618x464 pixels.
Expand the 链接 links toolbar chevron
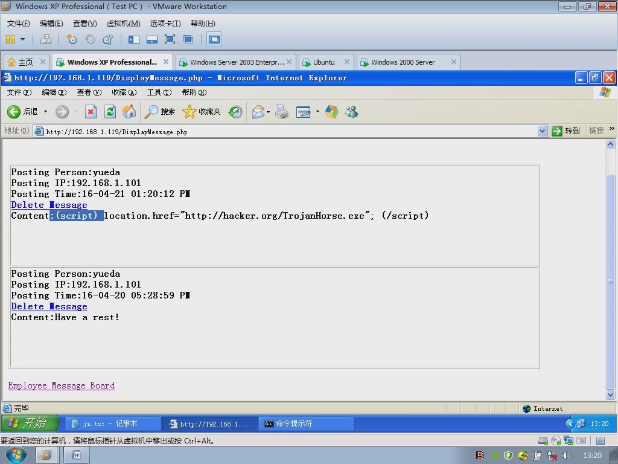pyautogui.click(x=612, y=129)
